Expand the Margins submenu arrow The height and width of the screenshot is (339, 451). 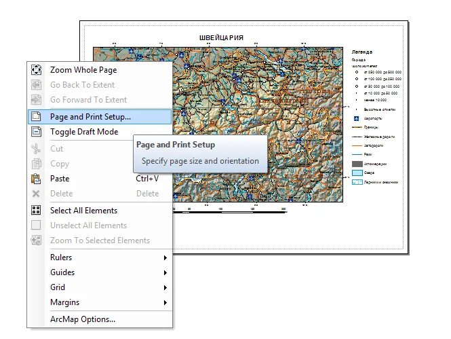pyautogui.click(x=165, y=302)
